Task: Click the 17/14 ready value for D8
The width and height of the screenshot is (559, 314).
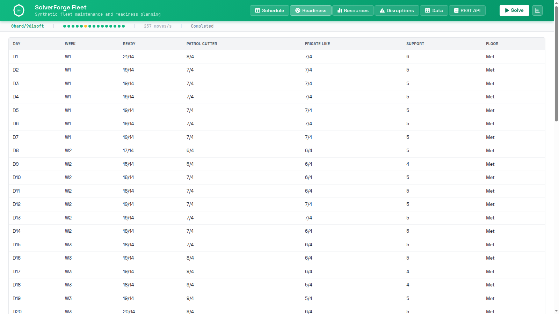Action: (128, 150)
